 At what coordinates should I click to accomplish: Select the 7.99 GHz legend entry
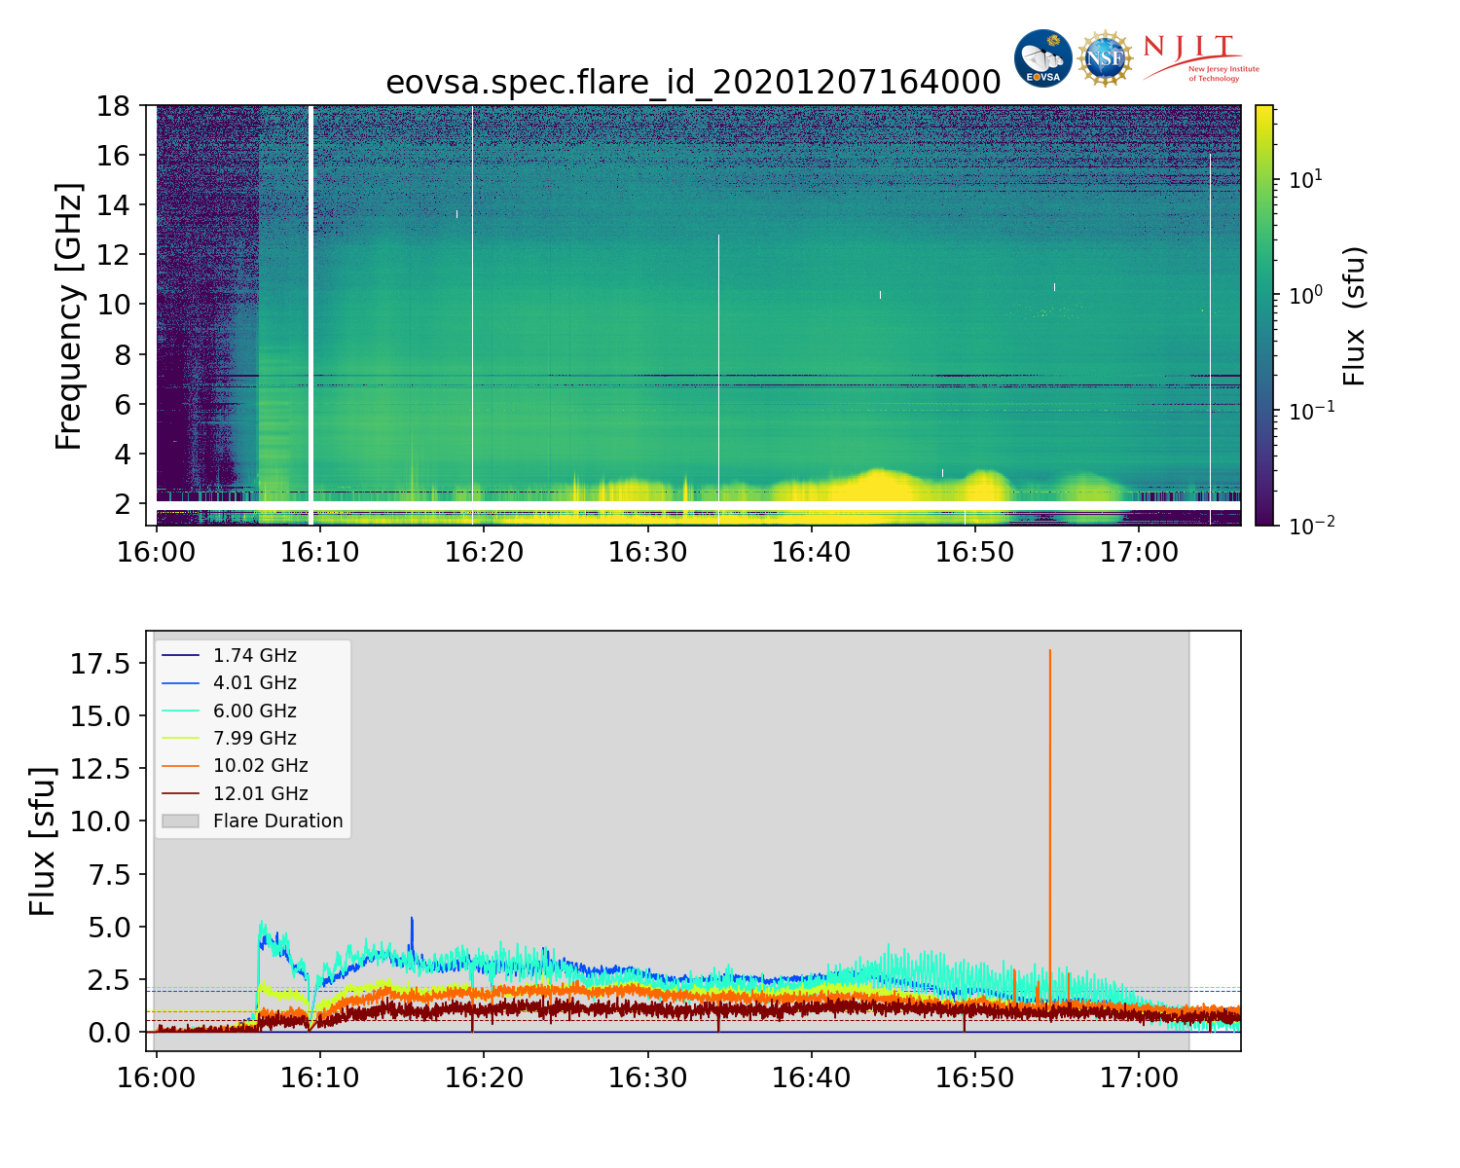pos(254,739)
